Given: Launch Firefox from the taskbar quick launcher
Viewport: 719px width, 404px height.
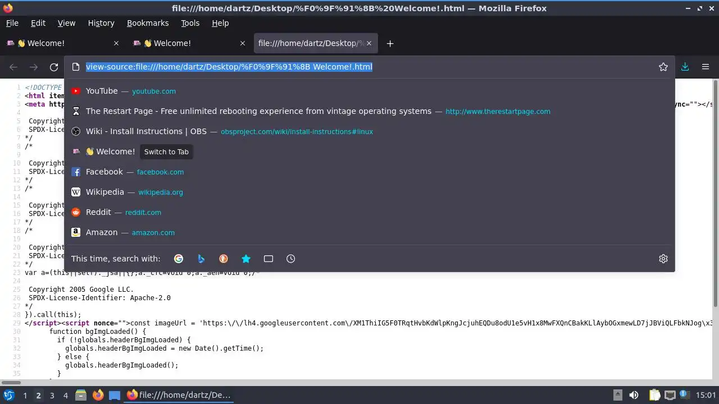Looking at the screenshot, I should point(98,395).
